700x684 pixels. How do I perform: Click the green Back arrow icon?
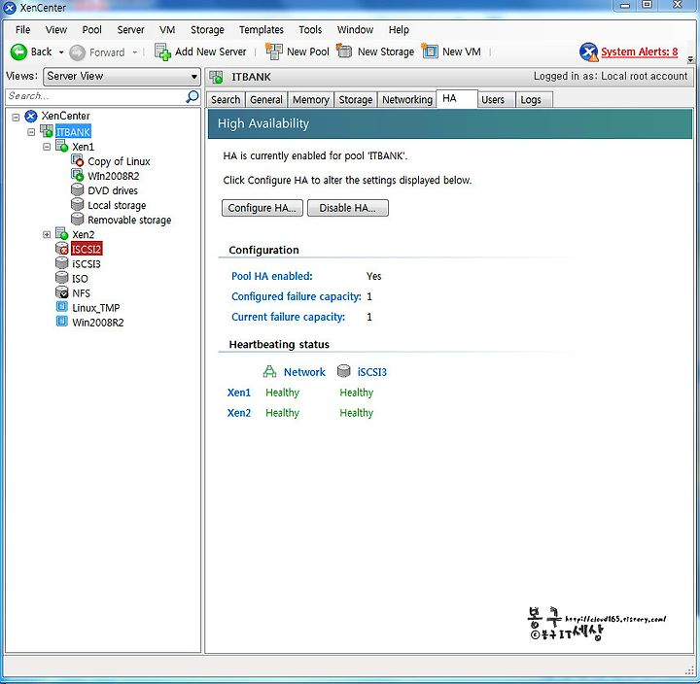[18, 51]
